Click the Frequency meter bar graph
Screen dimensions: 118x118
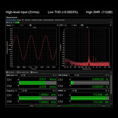[x=38, y=98]
